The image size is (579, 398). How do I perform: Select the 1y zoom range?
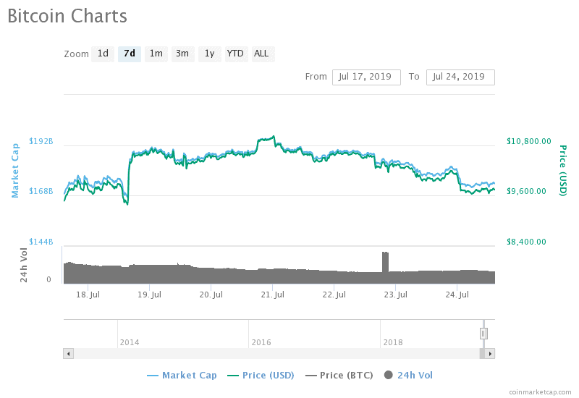(x=210, y=54)
